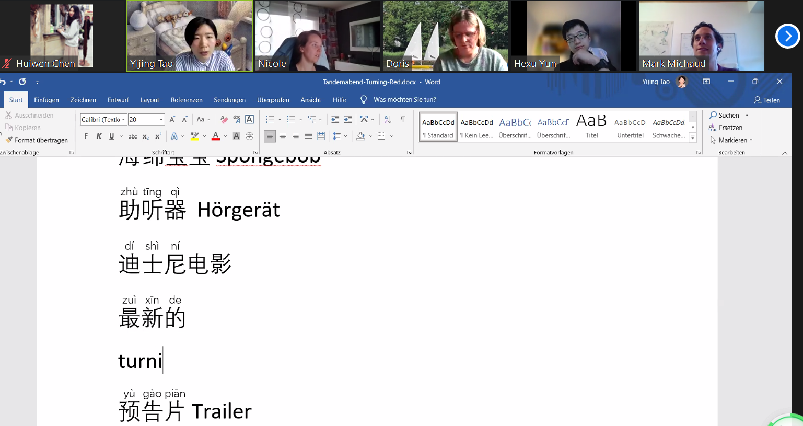This screenshot has width=803, height=426.
Task: Expand highlight color dropdown arrow
Action: pos(204,136)
